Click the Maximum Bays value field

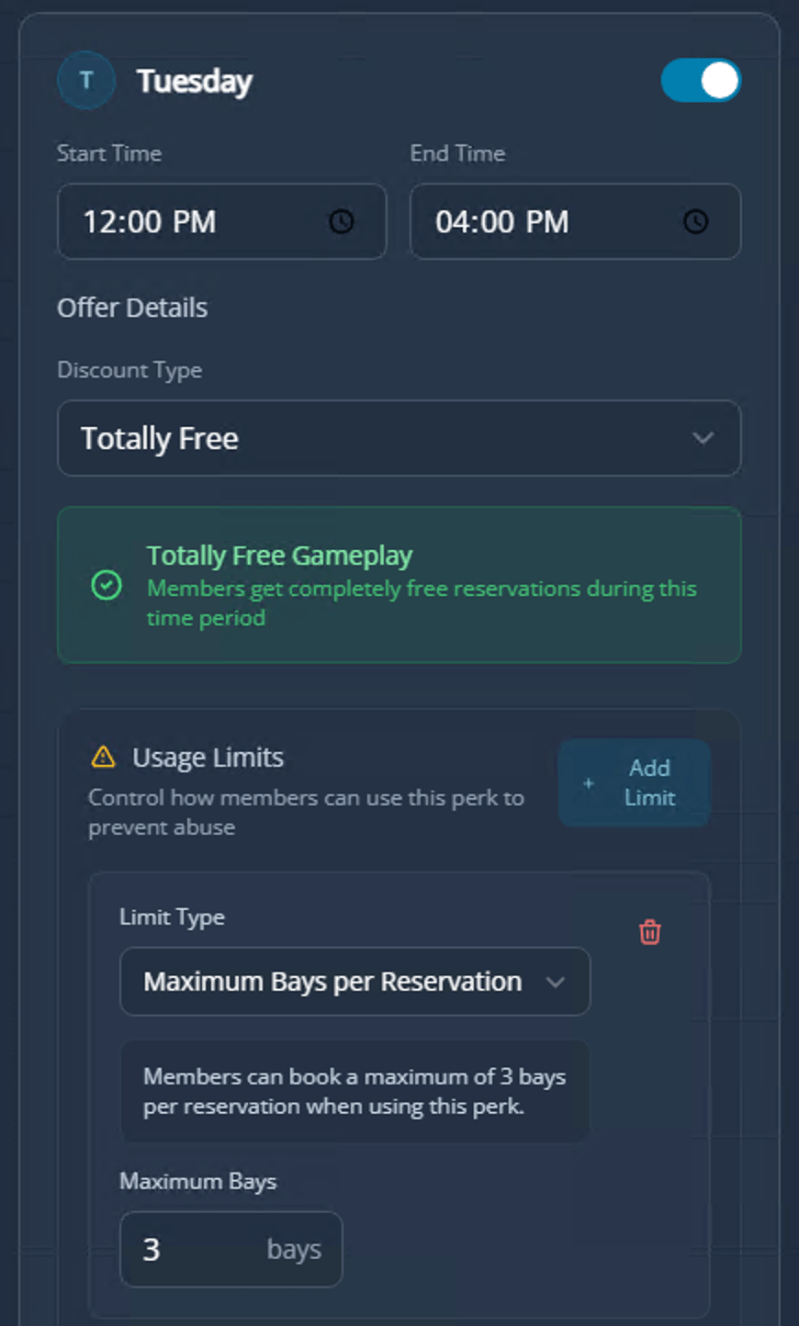(231, 1249)
